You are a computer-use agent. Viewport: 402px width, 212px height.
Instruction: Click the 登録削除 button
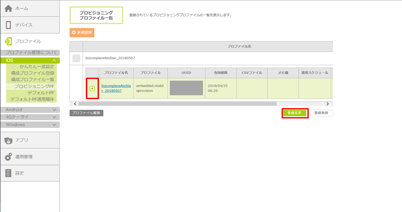tap(322, 113)
